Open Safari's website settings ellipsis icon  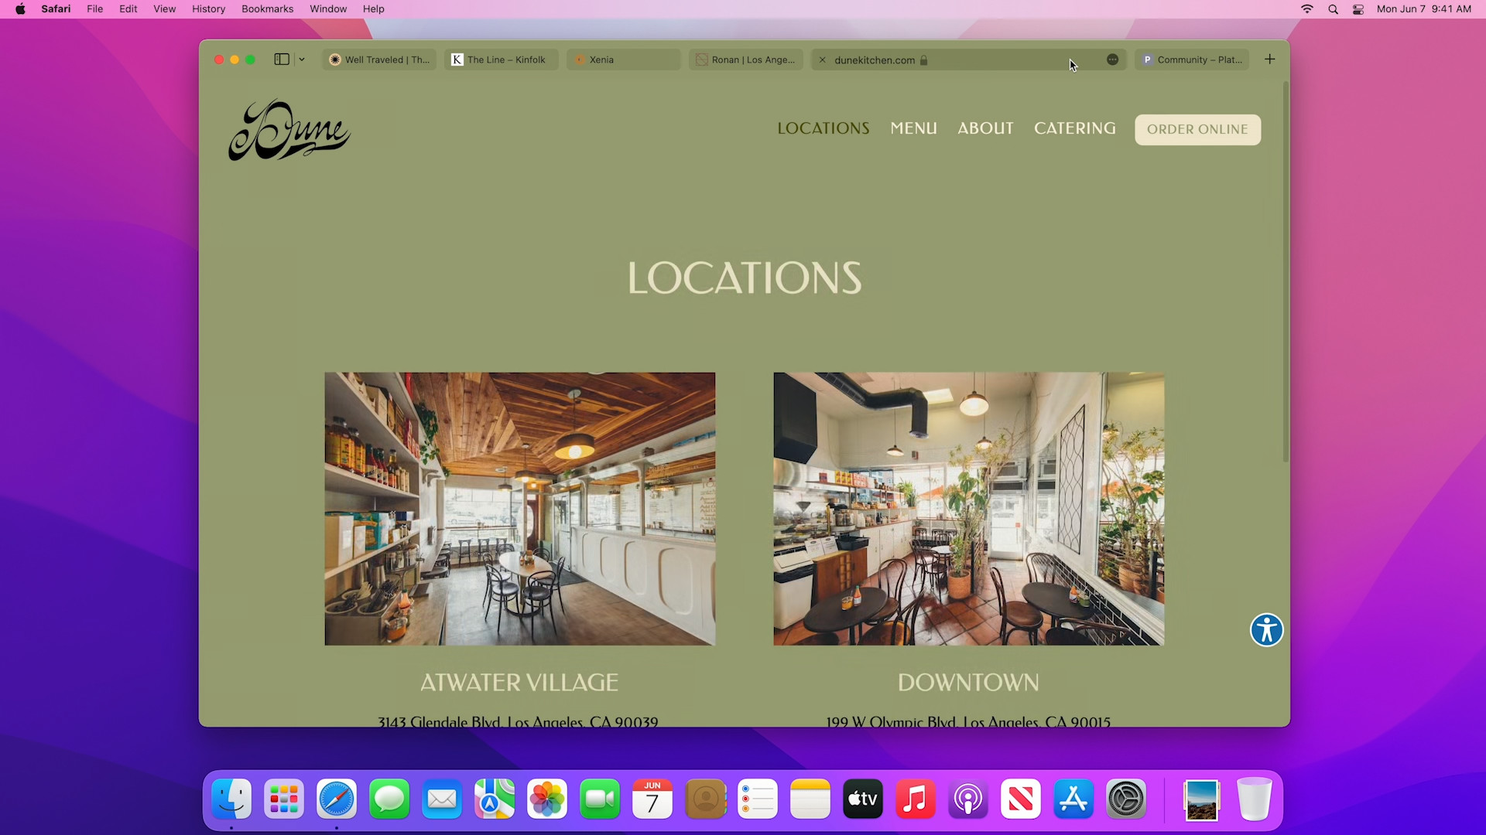point(1112,60)
